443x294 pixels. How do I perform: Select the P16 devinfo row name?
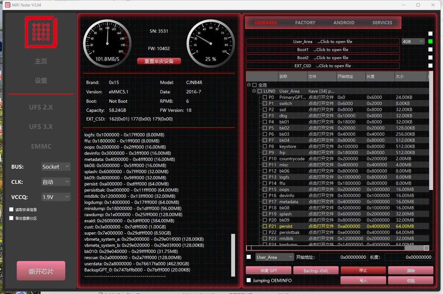point(287,196)
